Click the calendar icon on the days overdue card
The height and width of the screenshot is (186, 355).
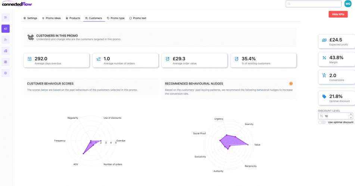click(x=29, y=59)
